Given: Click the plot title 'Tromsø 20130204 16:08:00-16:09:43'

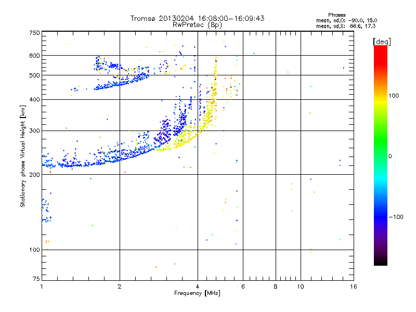Looking at the screenshot, I should 197,18.
